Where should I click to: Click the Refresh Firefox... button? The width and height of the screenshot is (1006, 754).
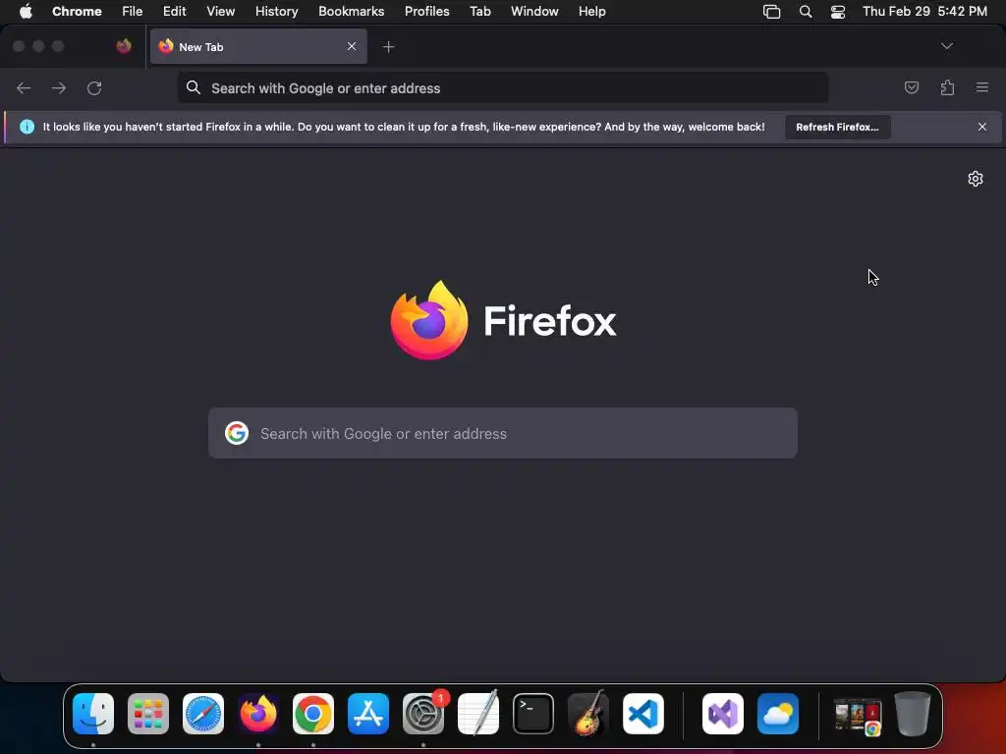tap(837, 127)
